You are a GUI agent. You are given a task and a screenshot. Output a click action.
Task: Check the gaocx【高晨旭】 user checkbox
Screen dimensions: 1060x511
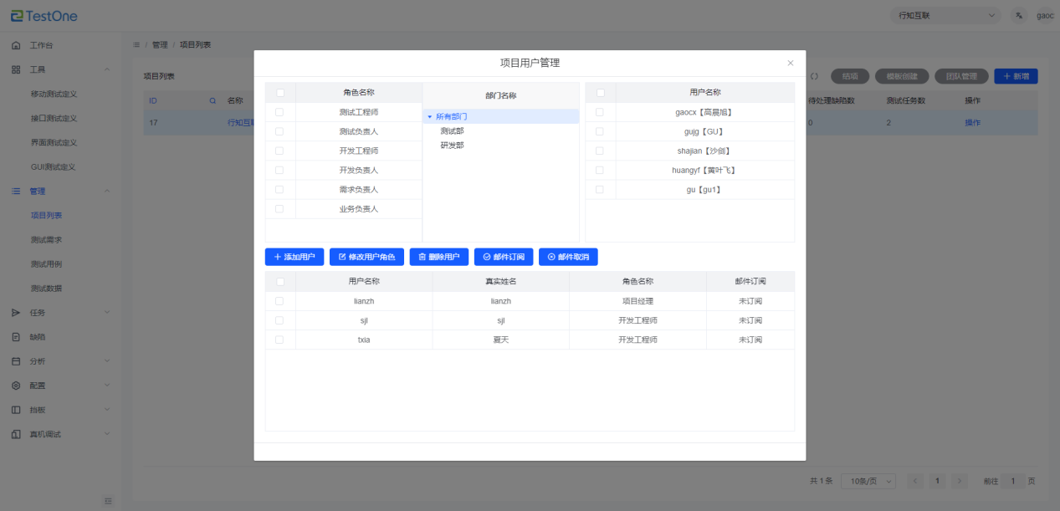pyautogui.click(x=600, y=112)
